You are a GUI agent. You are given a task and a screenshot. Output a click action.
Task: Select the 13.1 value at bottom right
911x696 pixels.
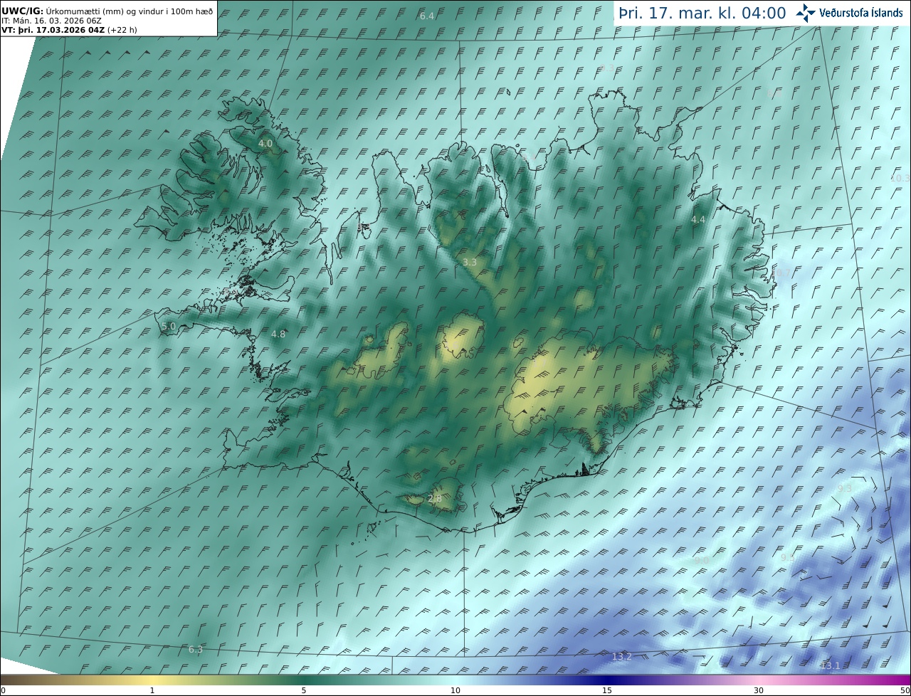(830, 665)
